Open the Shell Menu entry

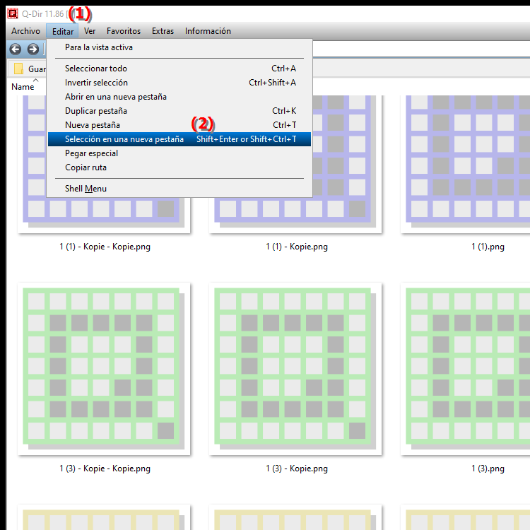pyautogui.click(x=179, y=189)
